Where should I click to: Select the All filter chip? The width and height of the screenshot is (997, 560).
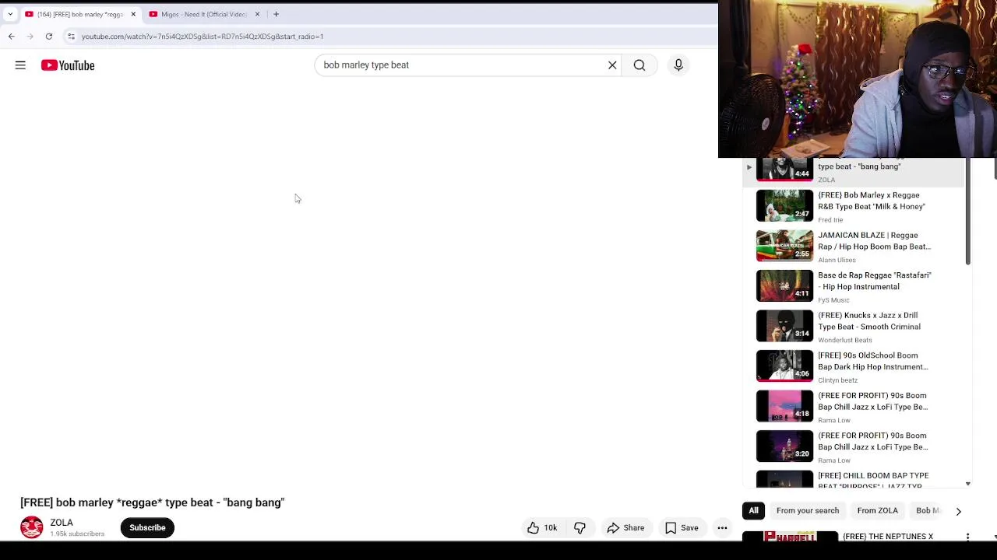(x=753, y=511)
